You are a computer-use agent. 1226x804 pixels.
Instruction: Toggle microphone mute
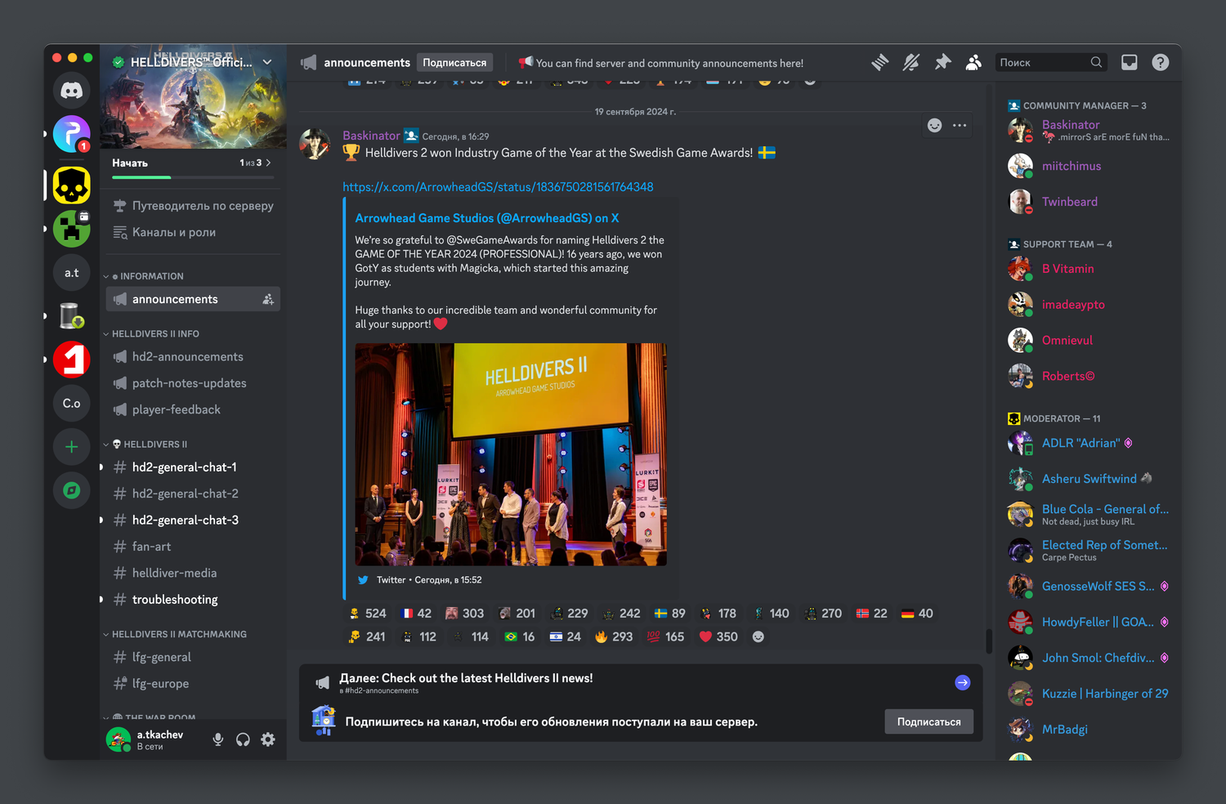pyautogui.click(x=218, y=739)
